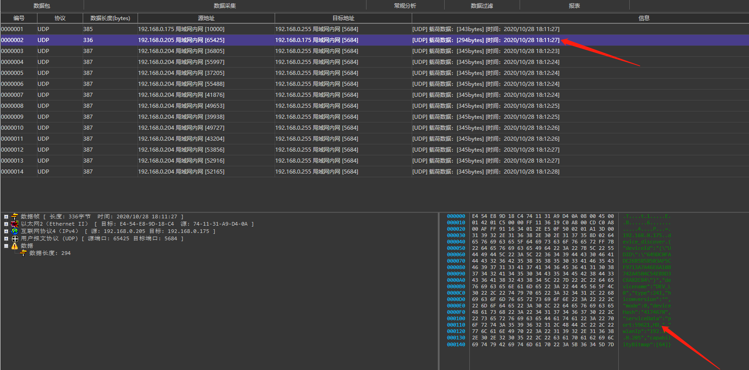Select packet row 0000005
This screenshot has height=370, width=749.
pos(374,73)
